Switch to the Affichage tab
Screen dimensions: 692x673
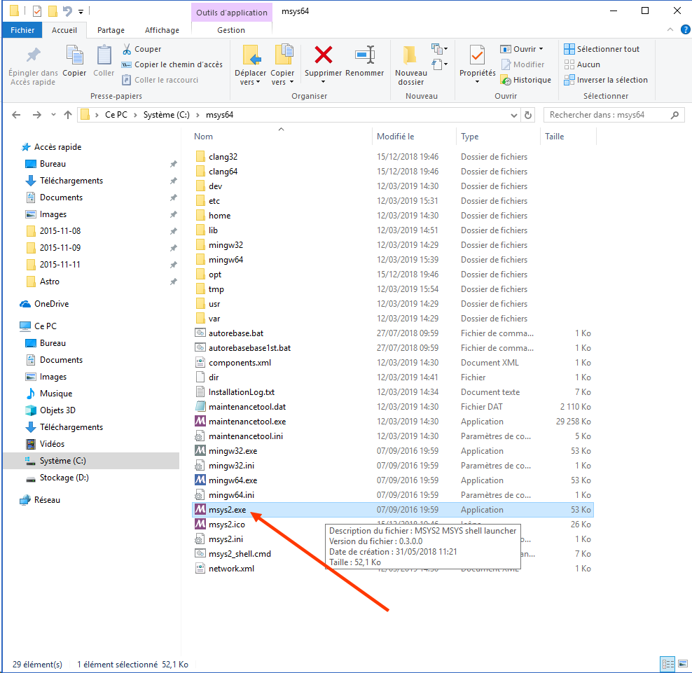[162, 30]
